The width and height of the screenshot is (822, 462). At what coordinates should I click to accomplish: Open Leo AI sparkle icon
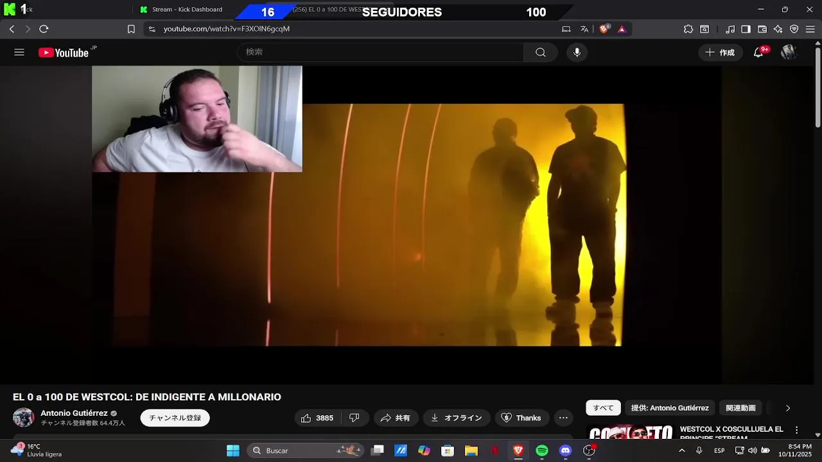[778, 29]
